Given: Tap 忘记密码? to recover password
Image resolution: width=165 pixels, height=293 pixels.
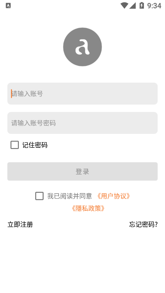Looking at the screenshot, I should [x=143, y=225].
